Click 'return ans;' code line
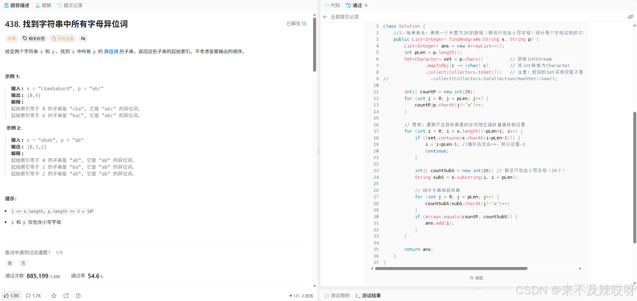Screen dimensions: 637x301 [418, 249]
